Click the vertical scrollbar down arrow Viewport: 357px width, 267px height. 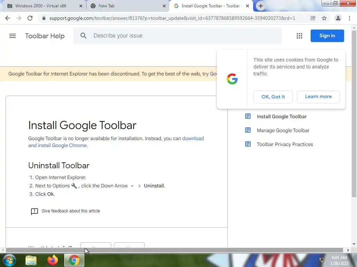(354, 244)
